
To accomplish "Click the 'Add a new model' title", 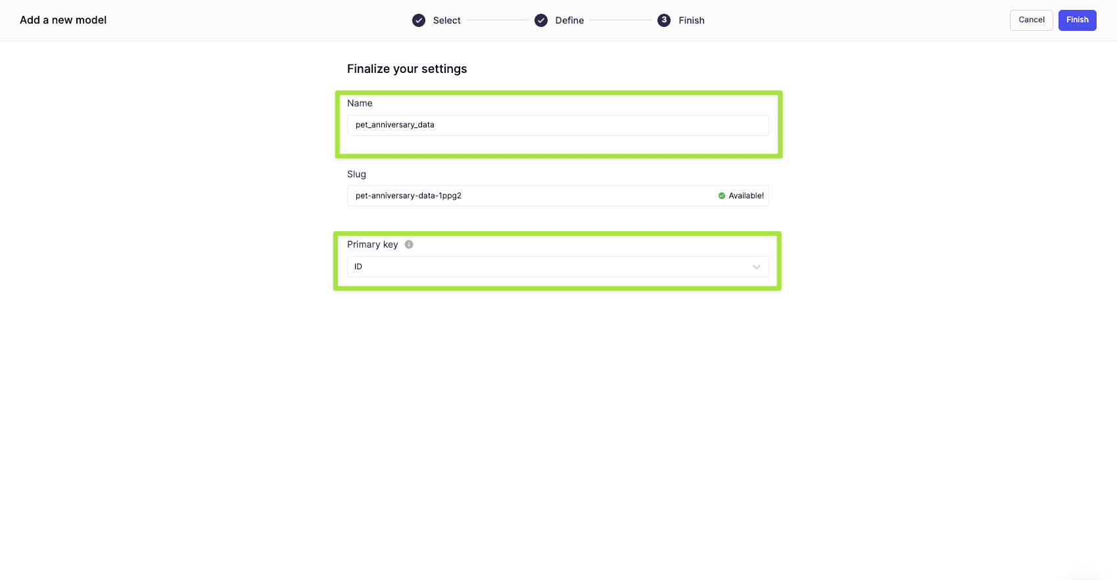I will [63, 20].
